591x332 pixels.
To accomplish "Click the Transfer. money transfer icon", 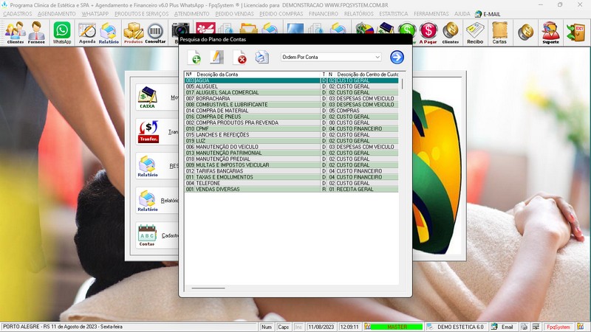I will tap(148, 131).
